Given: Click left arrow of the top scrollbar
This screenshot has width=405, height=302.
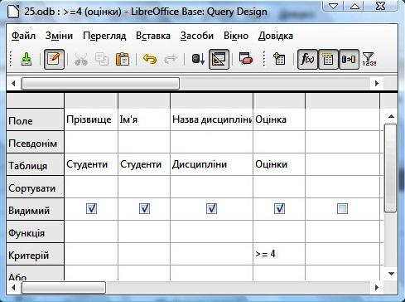Looking at the screenshot, I should (x=13, y=83).
